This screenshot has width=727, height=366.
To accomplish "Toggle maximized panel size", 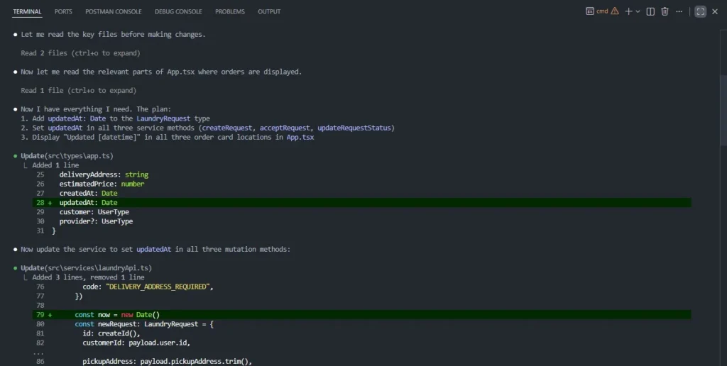I will [701, 11].
